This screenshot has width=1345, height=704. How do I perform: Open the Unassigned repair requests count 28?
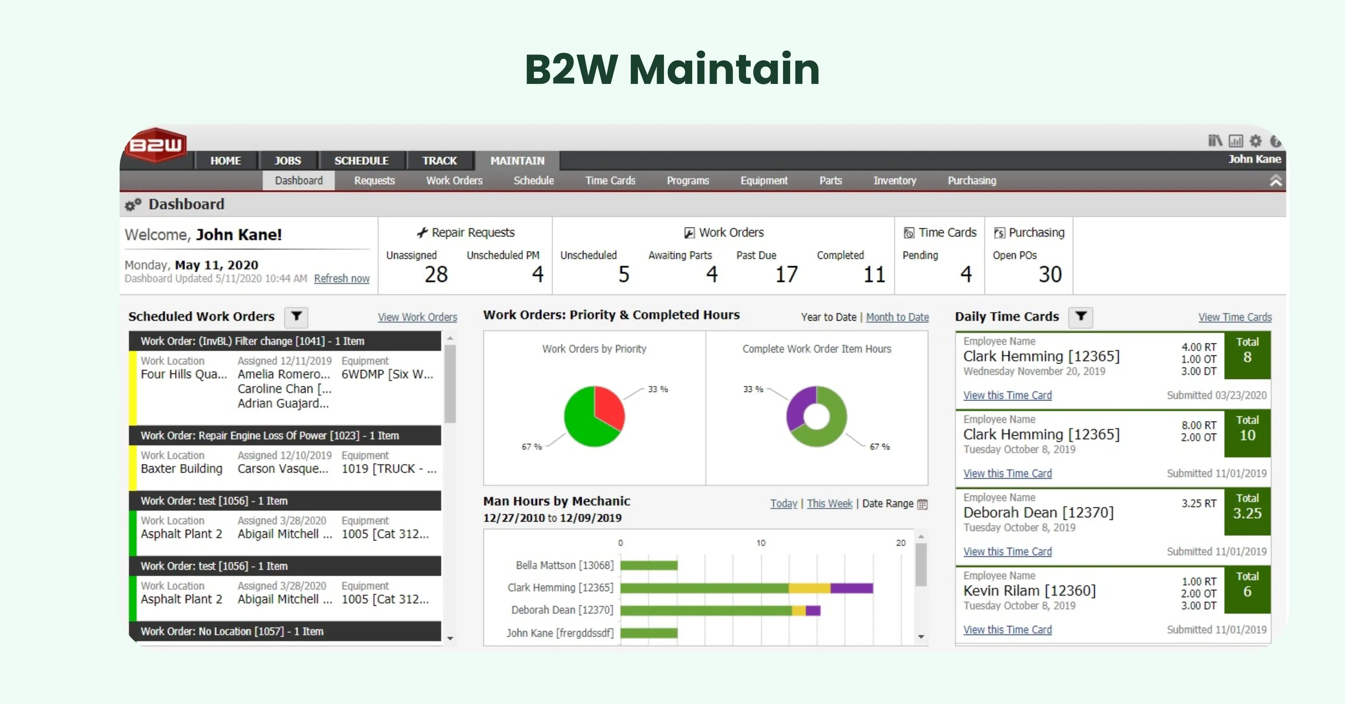coord(436,275)
